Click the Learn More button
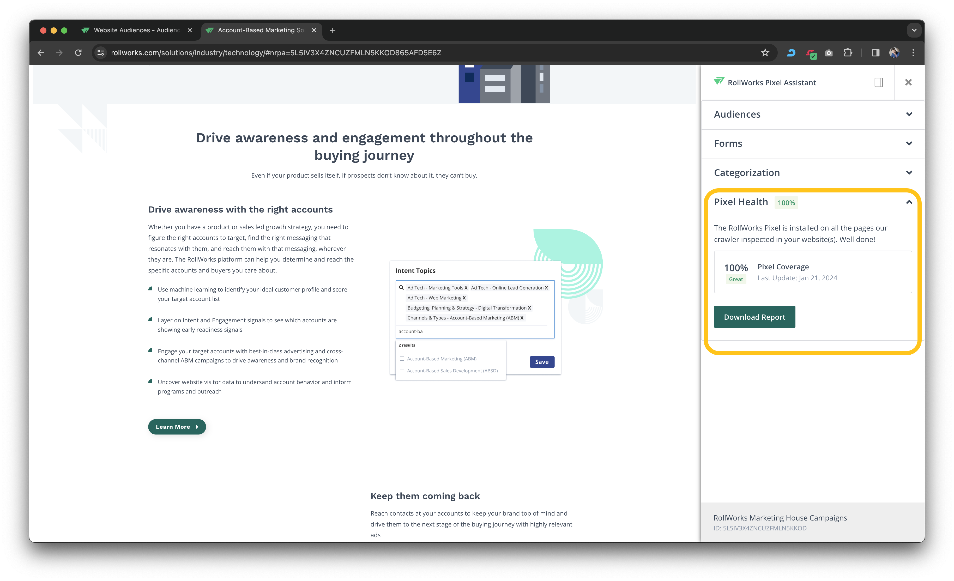954x581 pixels. coord(177,427)
